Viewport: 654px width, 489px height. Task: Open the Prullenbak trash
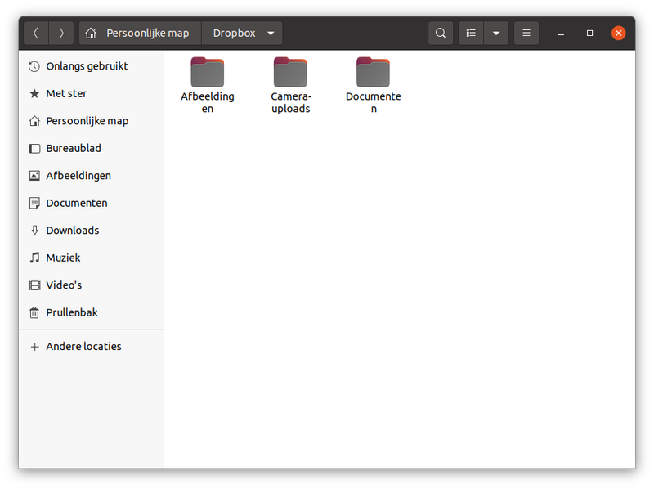coord(71,312)
